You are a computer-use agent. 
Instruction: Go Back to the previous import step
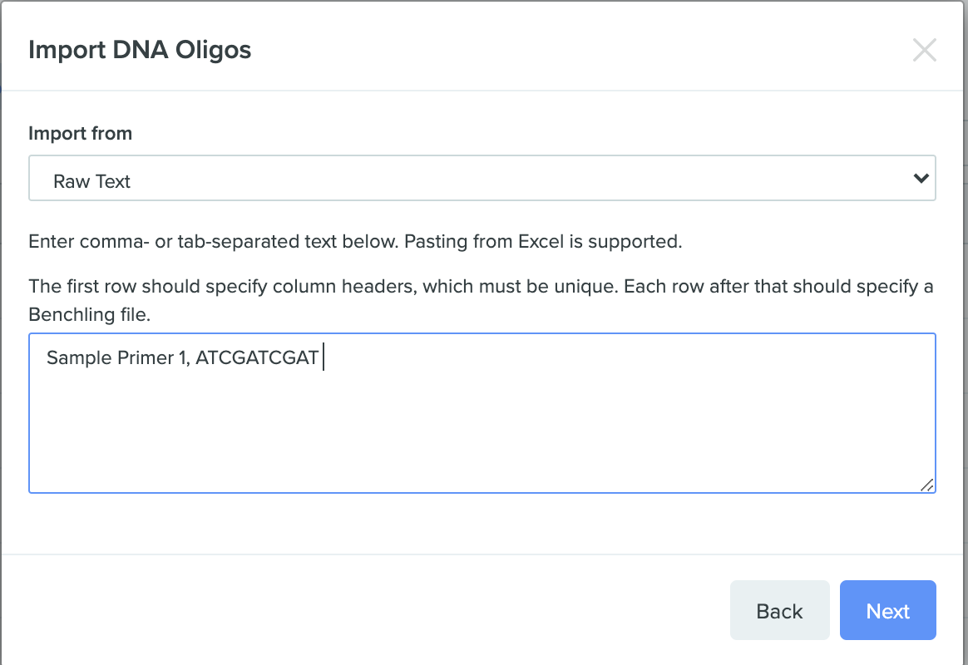779,610
